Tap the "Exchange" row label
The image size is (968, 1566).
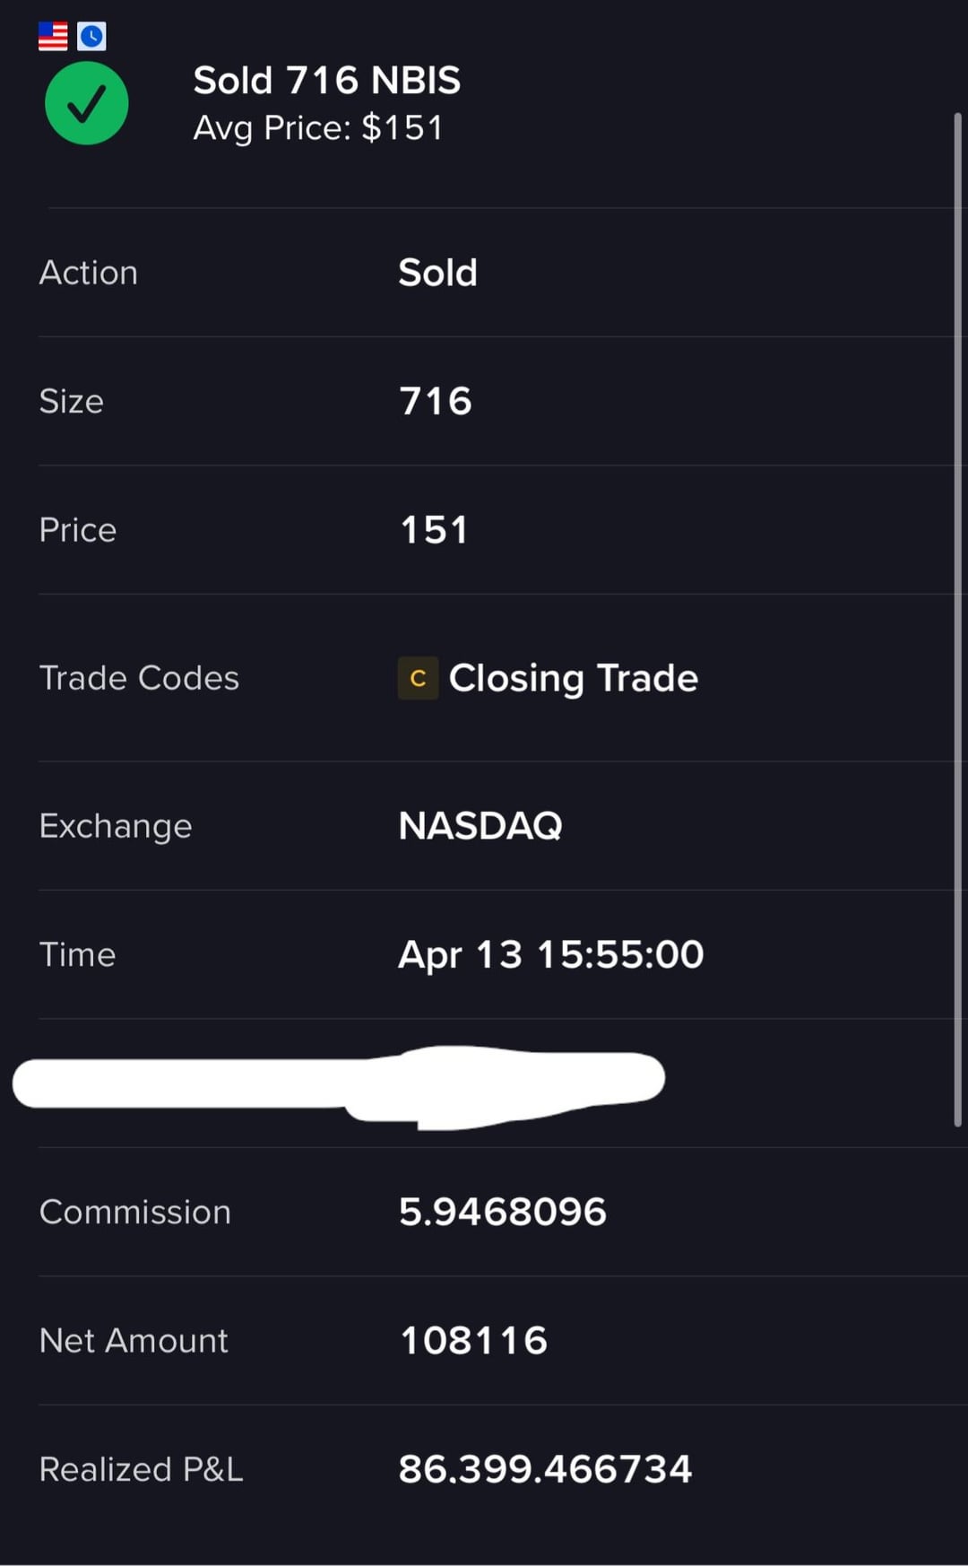click(116, 826)
